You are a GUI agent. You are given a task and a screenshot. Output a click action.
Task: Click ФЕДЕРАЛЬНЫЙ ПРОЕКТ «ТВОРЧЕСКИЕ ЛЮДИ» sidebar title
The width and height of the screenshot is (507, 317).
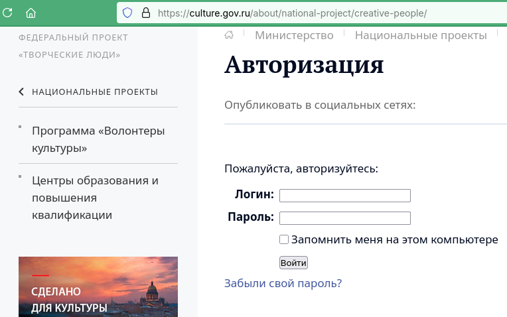pos(73,46)
